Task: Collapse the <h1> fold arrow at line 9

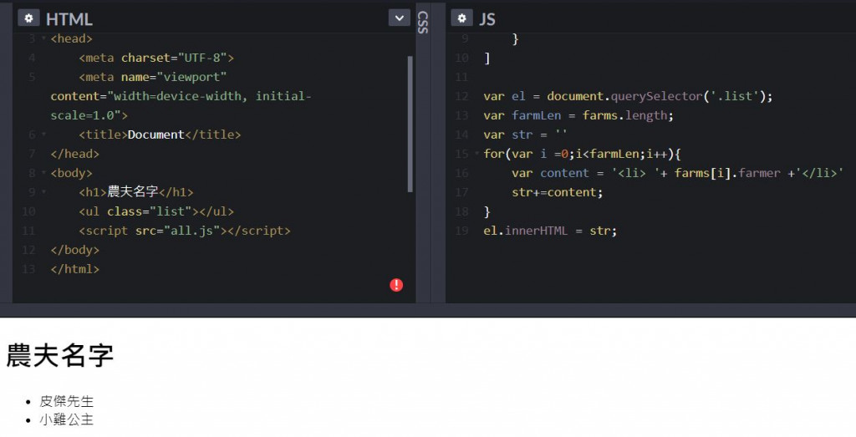Action: click(43, 192)
